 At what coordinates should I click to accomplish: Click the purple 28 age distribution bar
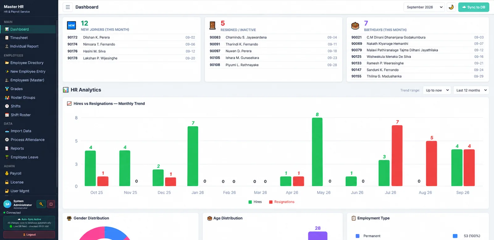click(318, 236)
